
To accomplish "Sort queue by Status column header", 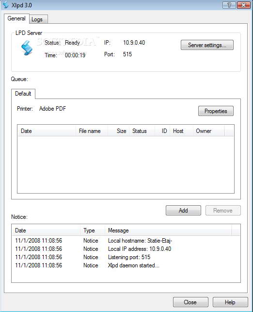I will 142,131.
